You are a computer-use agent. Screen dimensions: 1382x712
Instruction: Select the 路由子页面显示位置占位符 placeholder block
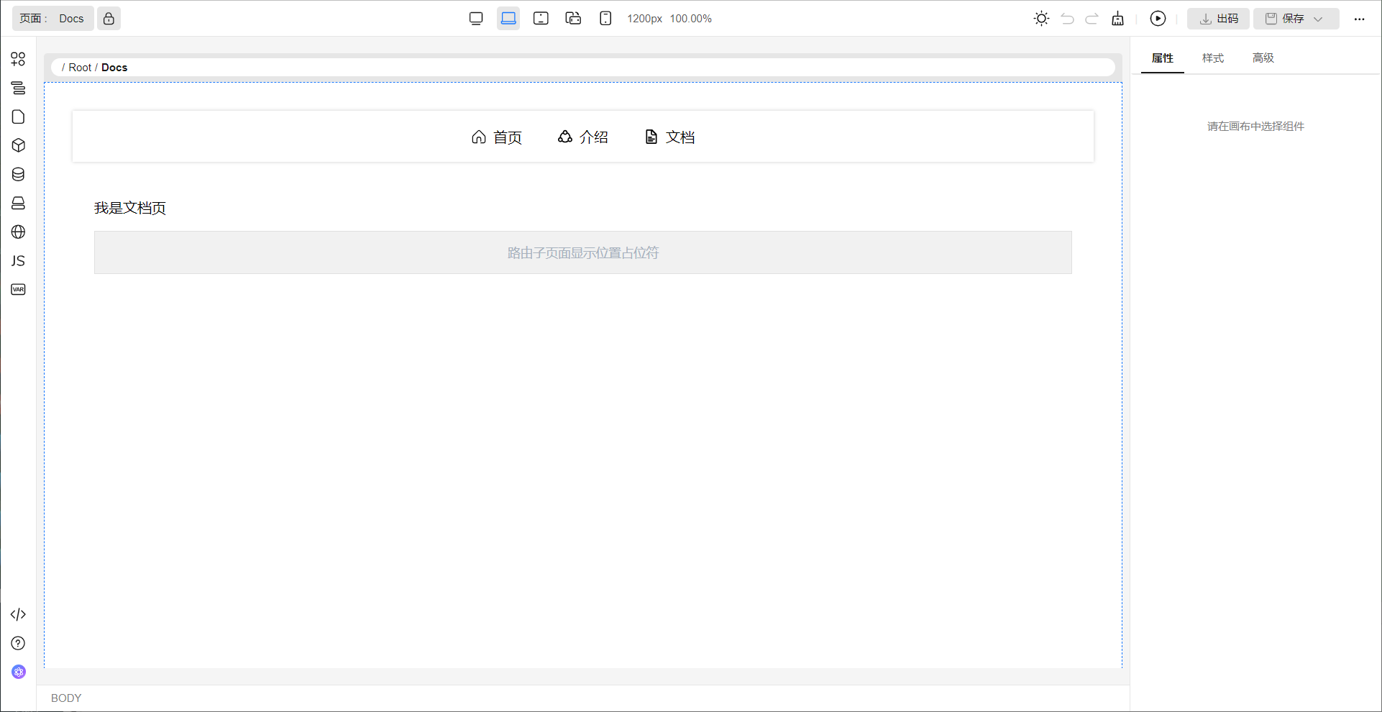coord(583,252)
